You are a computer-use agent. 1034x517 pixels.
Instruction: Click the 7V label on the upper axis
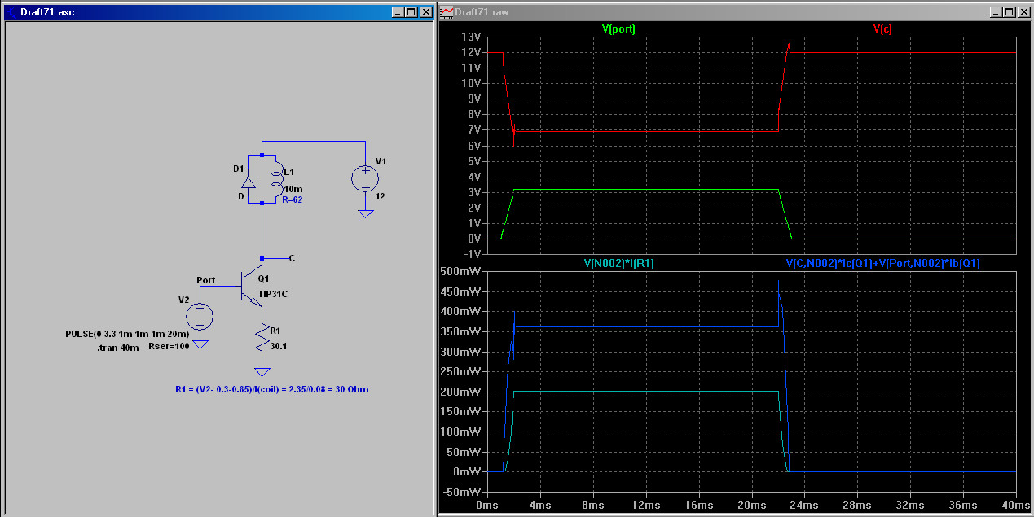pyautogui.click(x=473, y=130)
